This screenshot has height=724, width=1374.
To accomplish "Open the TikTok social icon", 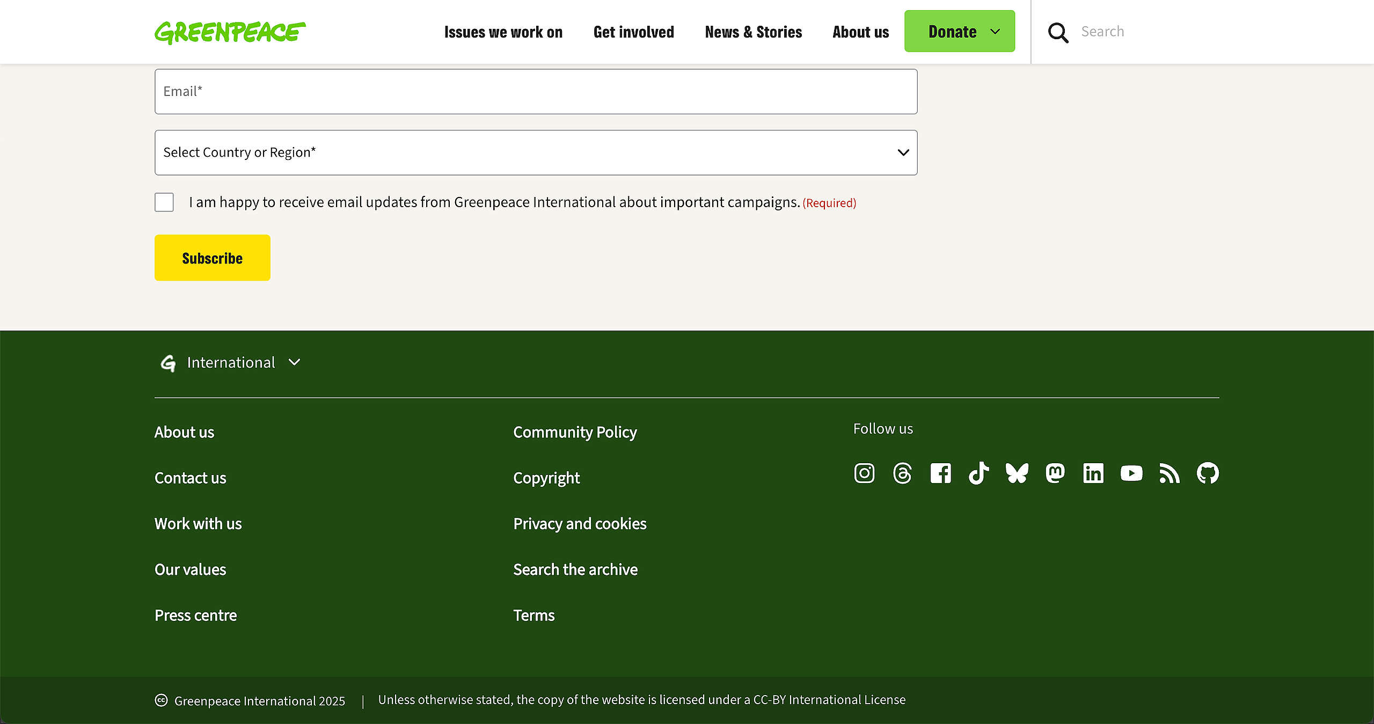I will tap(978, 473).
